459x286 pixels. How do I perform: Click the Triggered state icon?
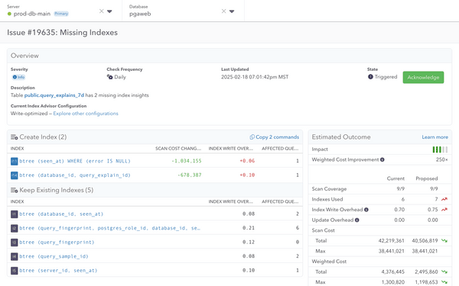(370, 77)
